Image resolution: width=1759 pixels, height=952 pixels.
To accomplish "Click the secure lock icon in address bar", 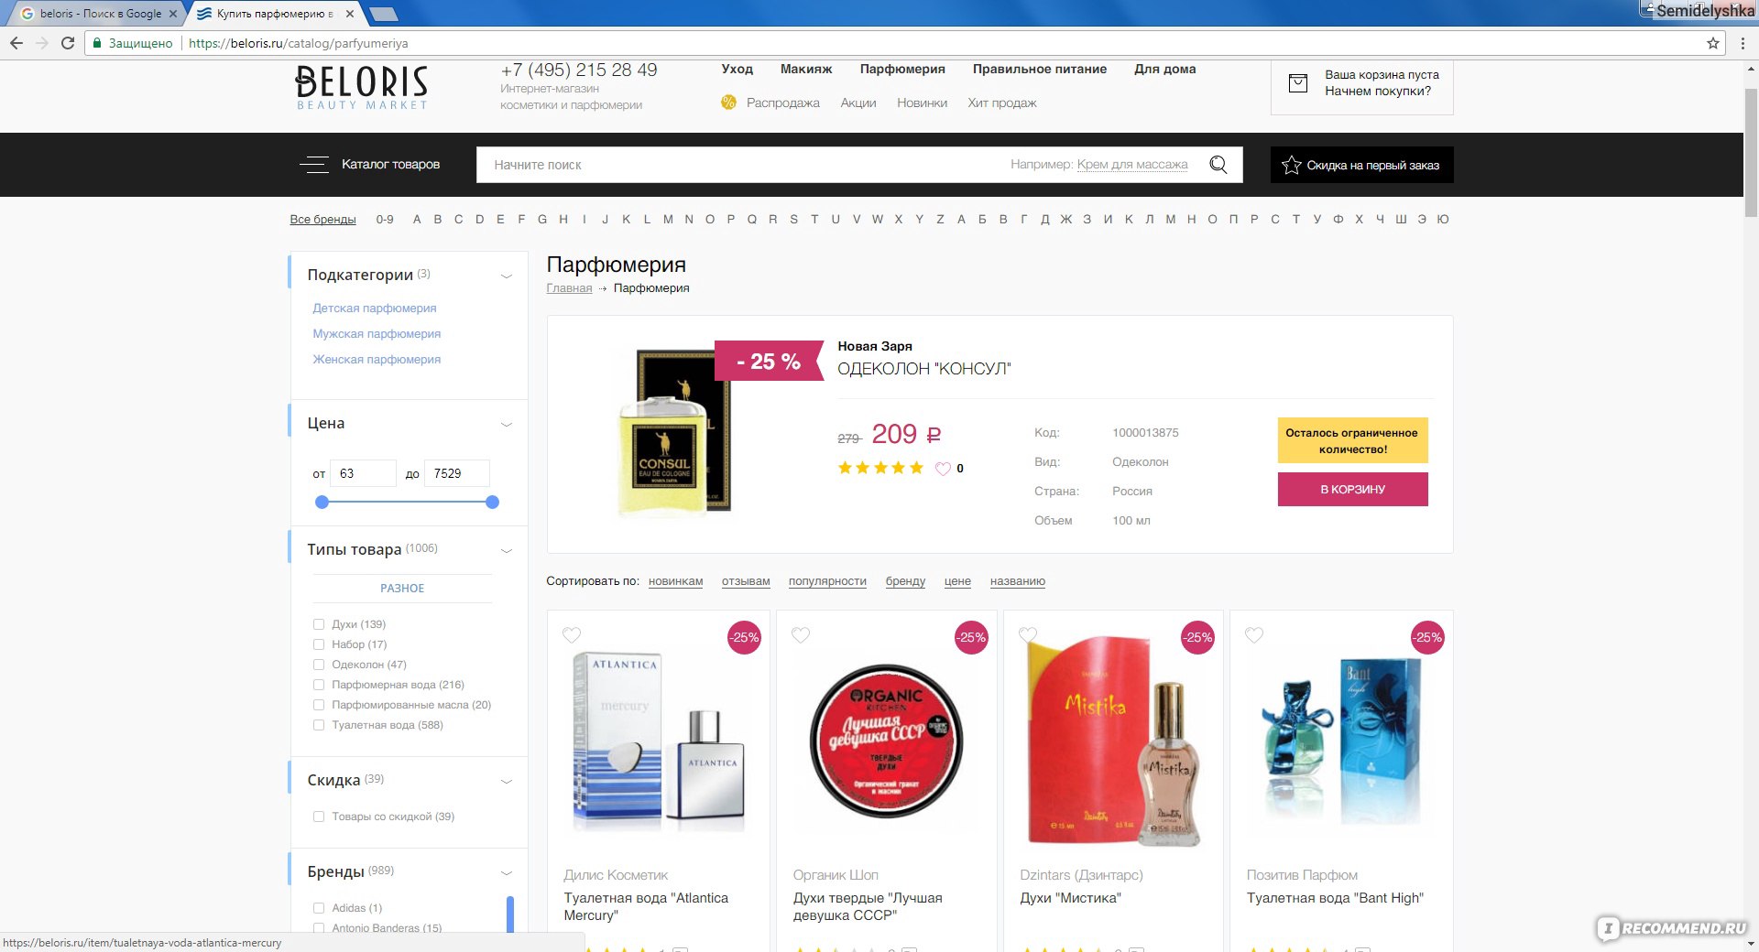I will 97,43.
